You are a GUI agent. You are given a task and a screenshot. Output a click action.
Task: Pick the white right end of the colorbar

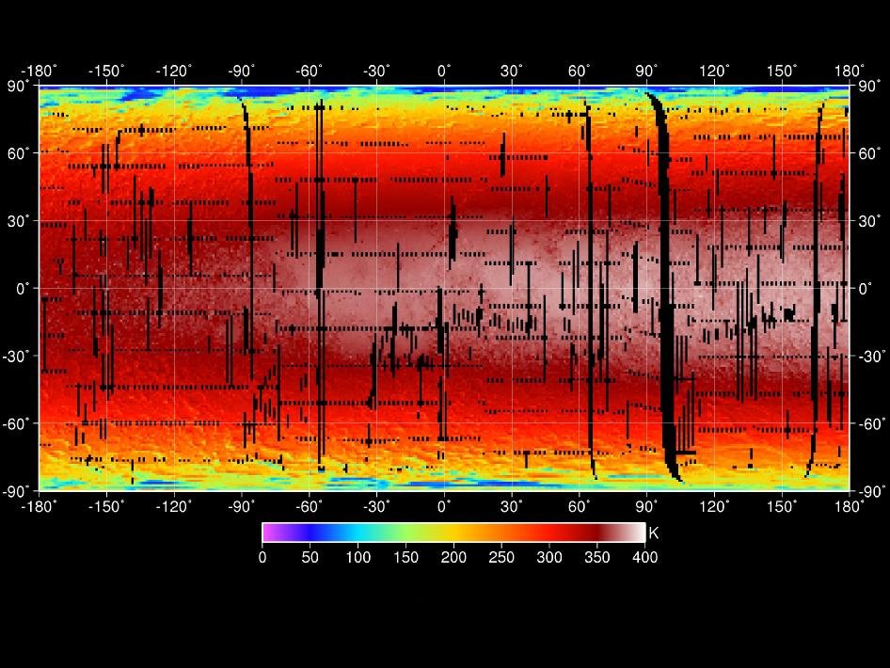click(640, 533)
